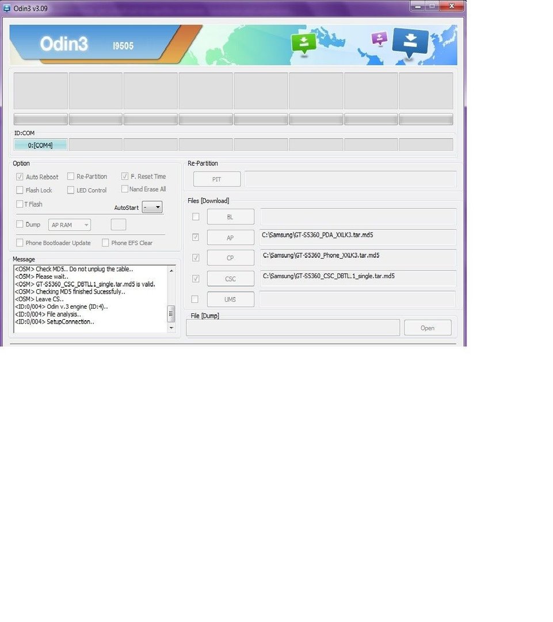The width and height of the screenshot is (553, 622).
Task: Click the AP file path field
Action: [x=358, y=237]
